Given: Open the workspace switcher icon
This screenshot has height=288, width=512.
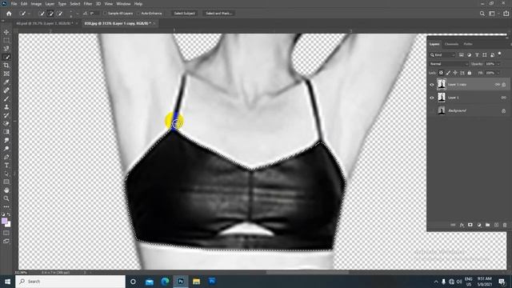Looking at the screenshot, I should [x=492, y=14].
